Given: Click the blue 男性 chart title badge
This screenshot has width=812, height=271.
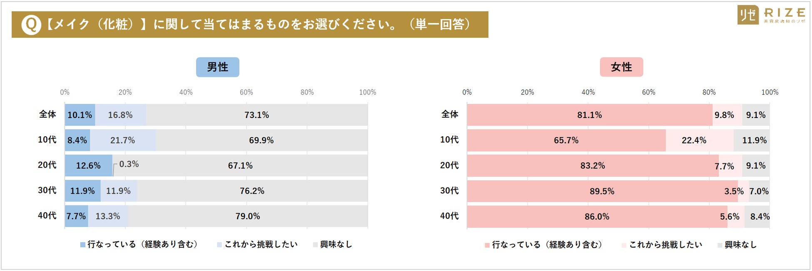Looking at the screenshot, I should [217, 67].
